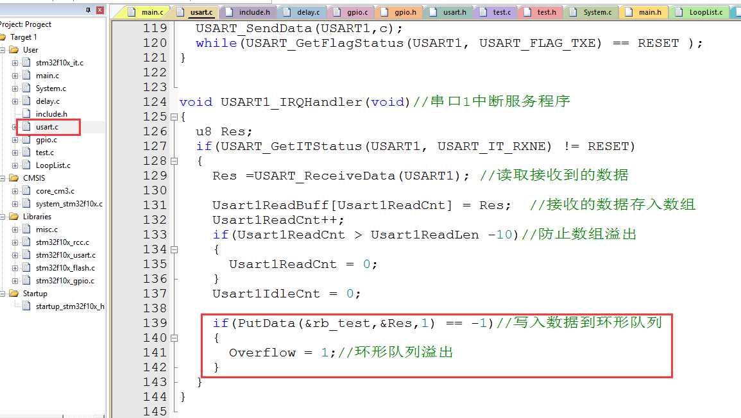
Task: Click line number 139 in gutter
Action: (155, 323)
